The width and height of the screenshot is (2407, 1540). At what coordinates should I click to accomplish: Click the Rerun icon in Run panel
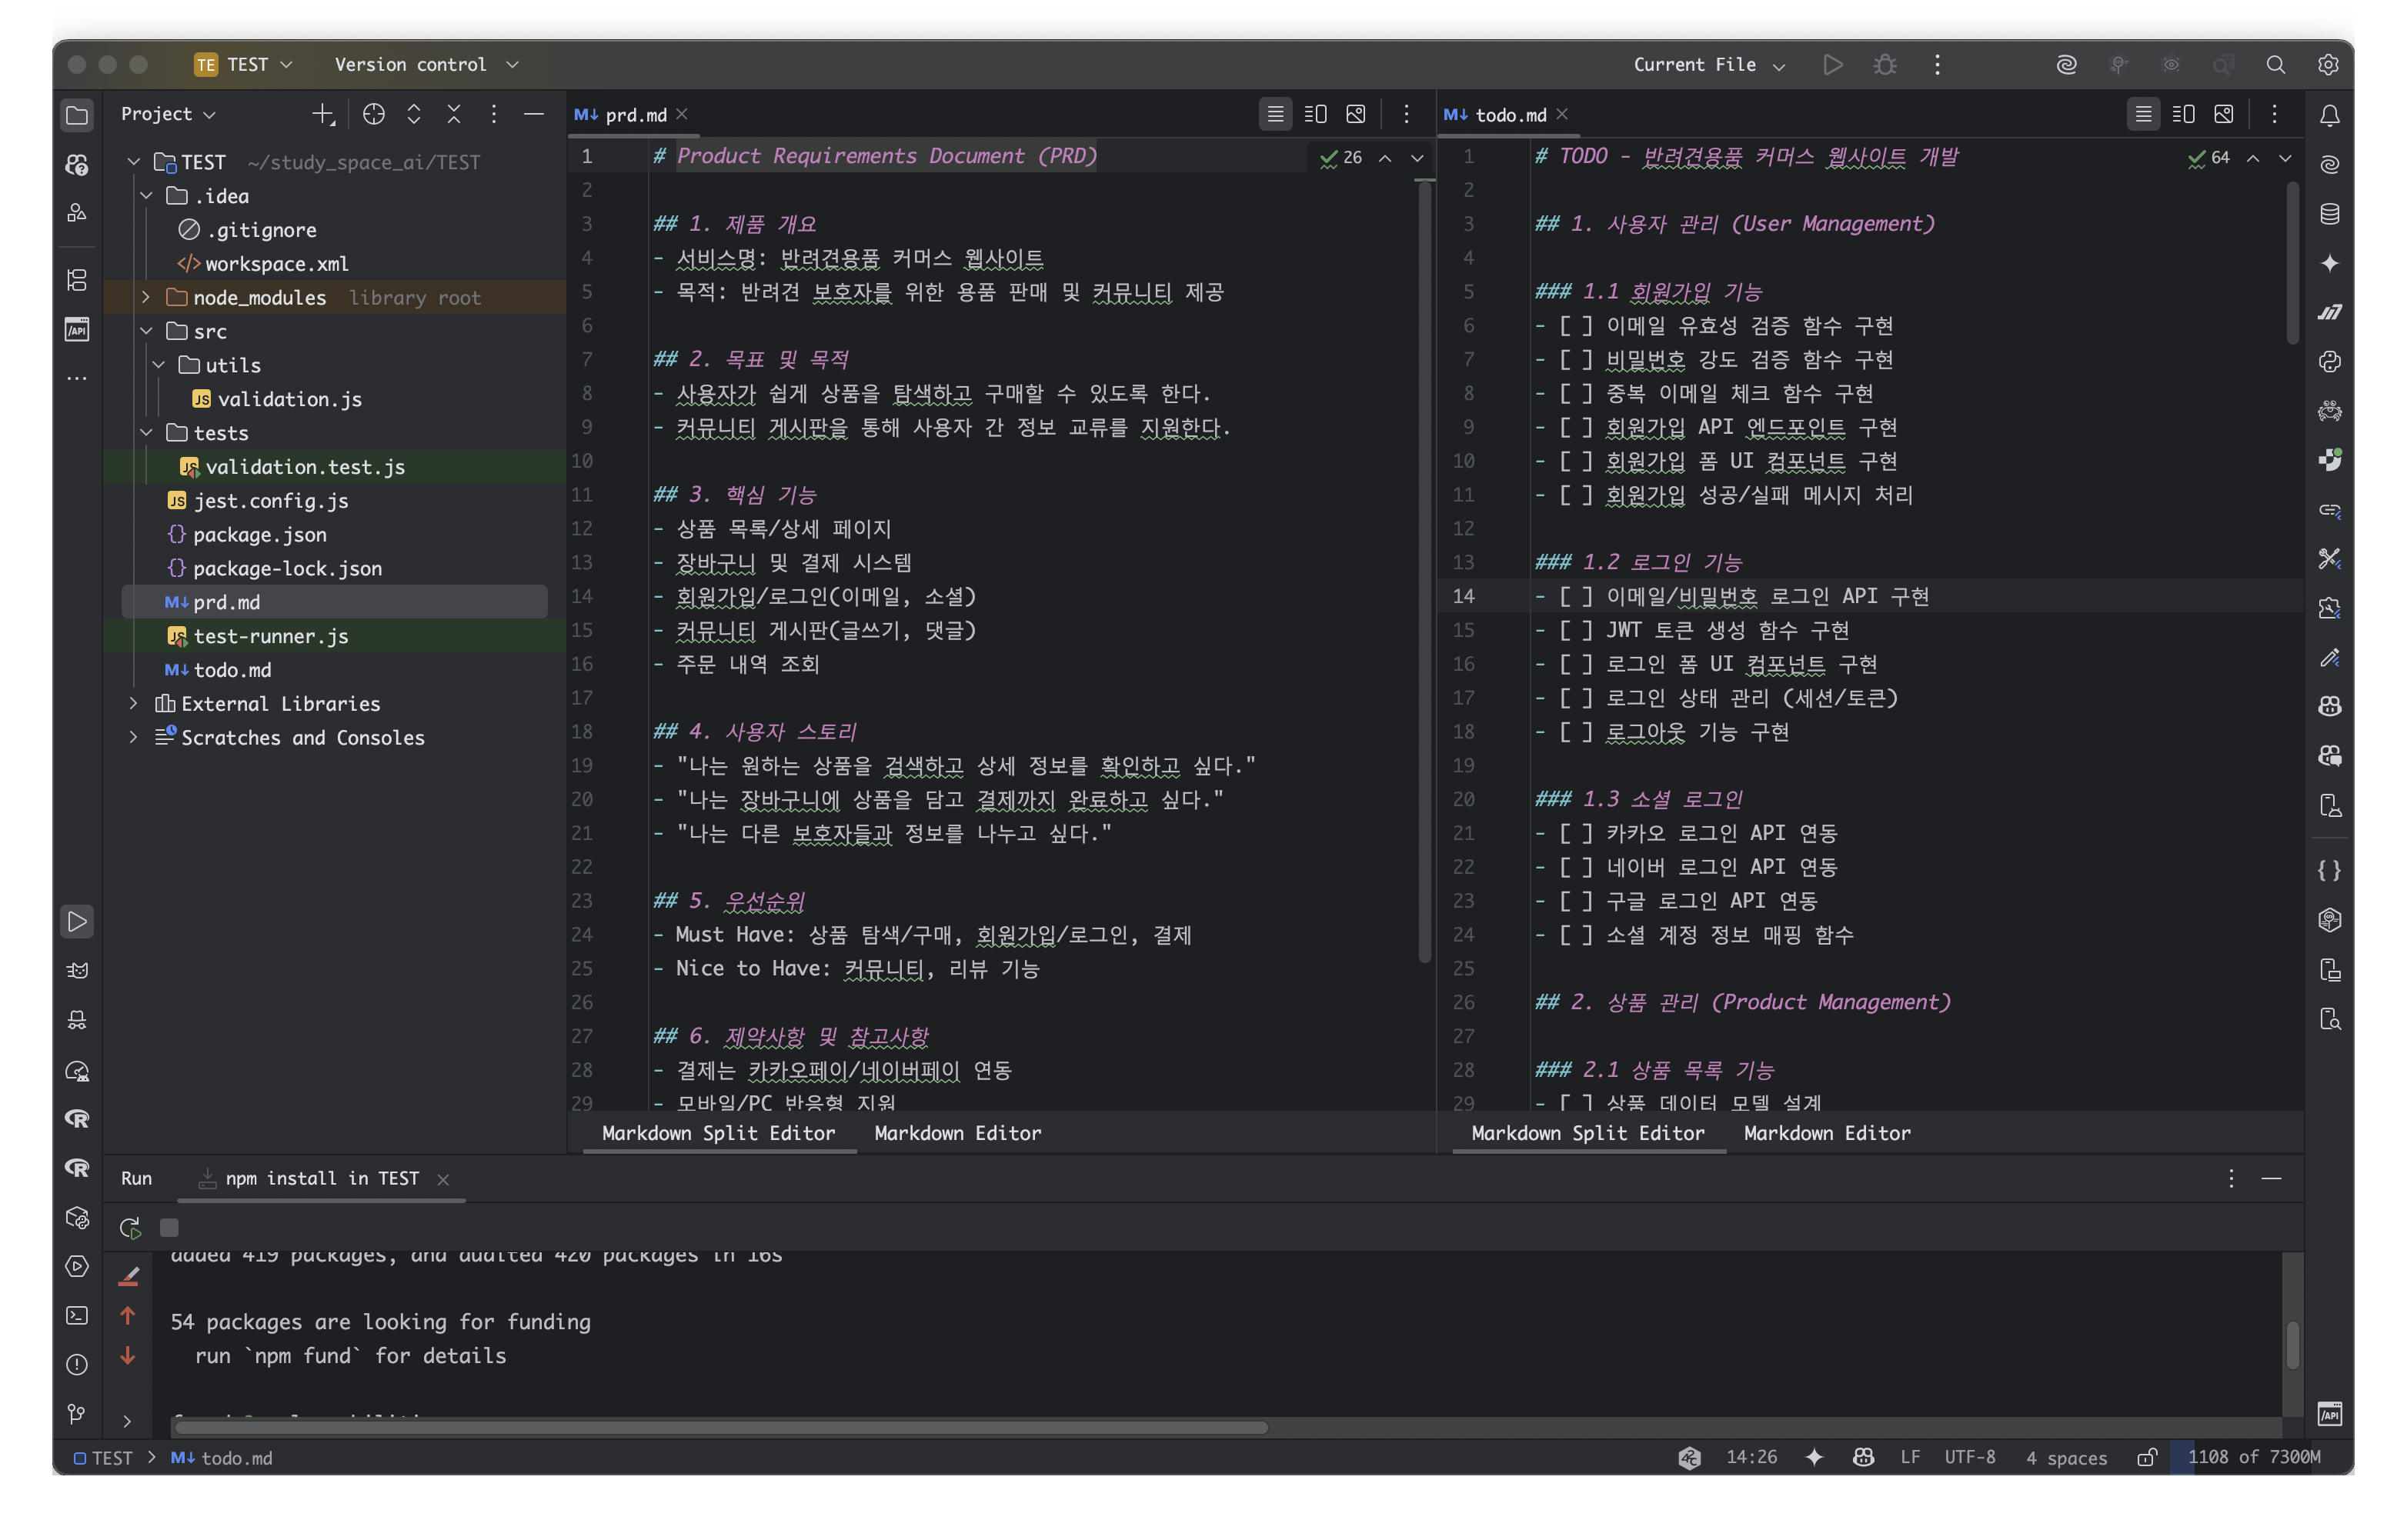130,1227
